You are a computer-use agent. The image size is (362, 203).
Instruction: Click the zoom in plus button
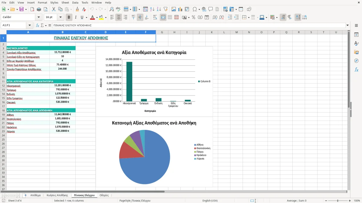(x=350, y=201)
